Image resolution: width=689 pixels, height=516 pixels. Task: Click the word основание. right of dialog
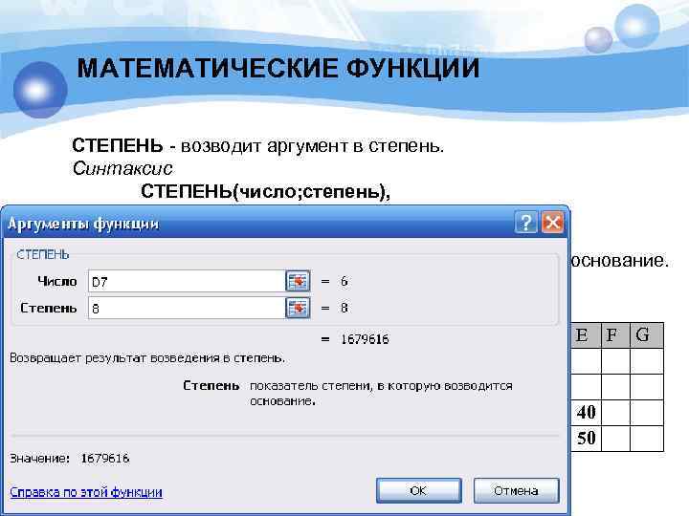(619, 261)
